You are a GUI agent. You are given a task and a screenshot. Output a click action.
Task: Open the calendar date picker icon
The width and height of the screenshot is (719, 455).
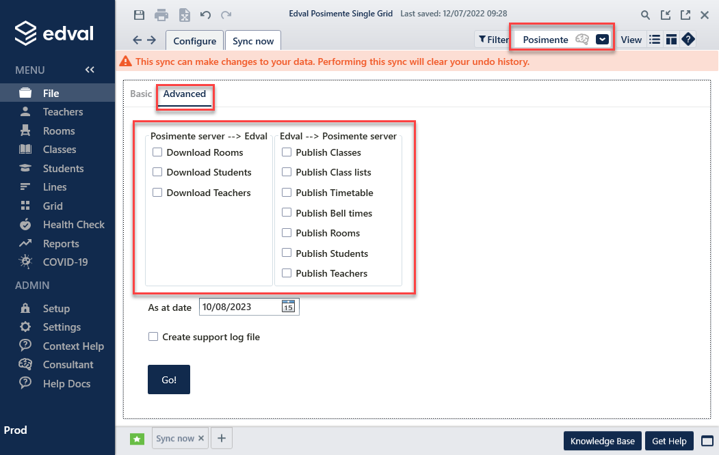[x=288, y=306]
